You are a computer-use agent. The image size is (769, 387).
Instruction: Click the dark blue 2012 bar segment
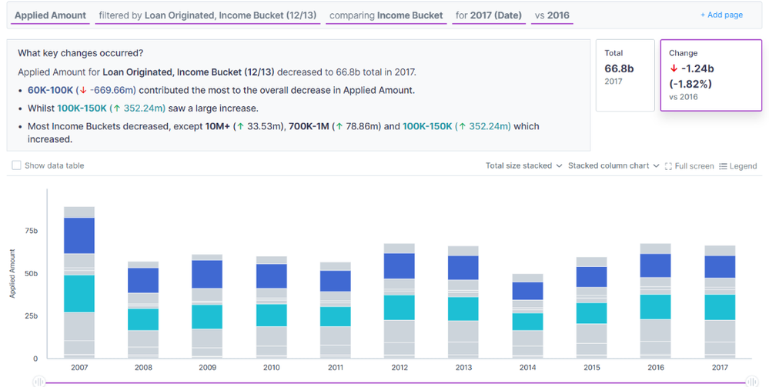pyautogui.click(x=400, y=266)
